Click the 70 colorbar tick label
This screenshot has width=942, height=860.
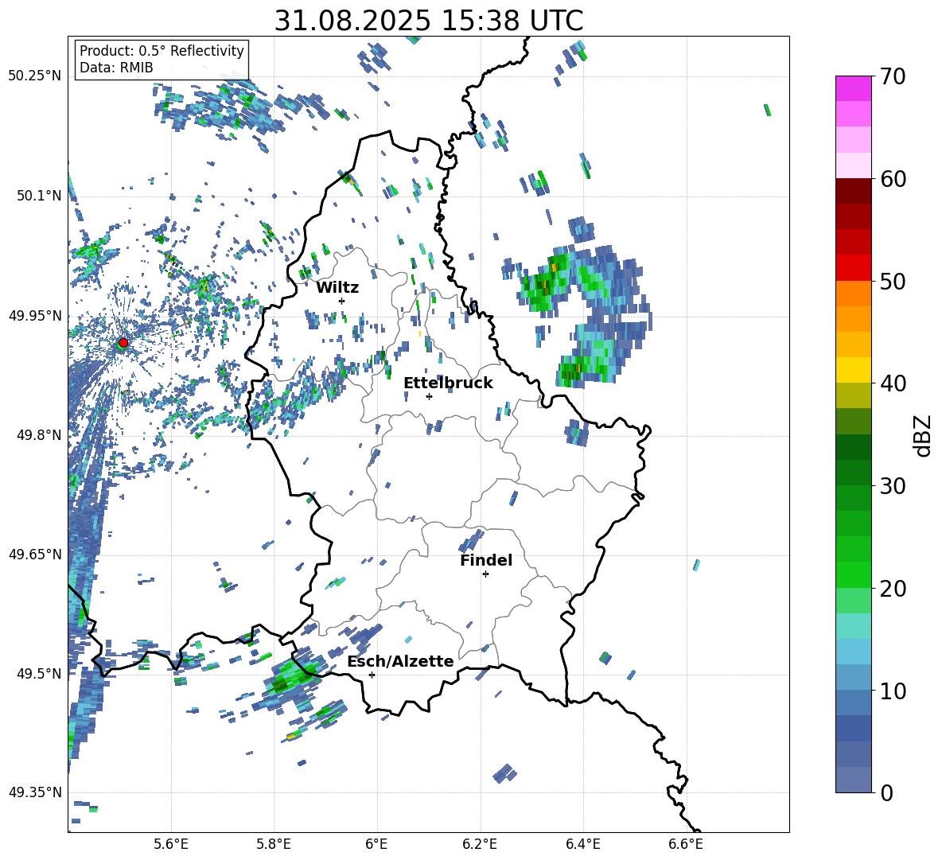click(893, 76)
